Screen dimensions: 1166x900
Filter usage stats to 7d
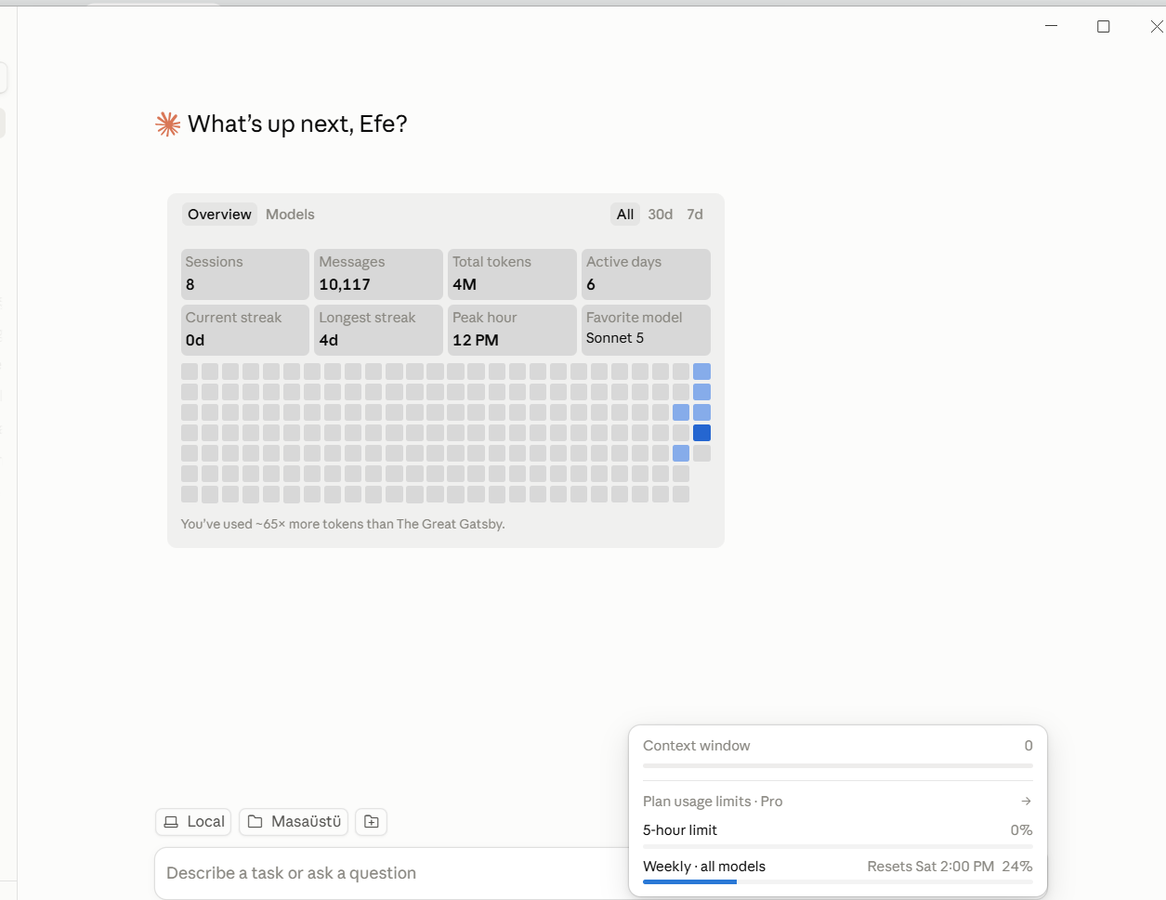pos(695,215)
